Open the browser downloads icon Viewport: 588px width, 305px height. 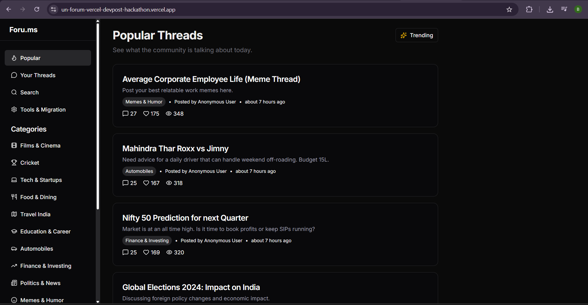tap(550, 9)
